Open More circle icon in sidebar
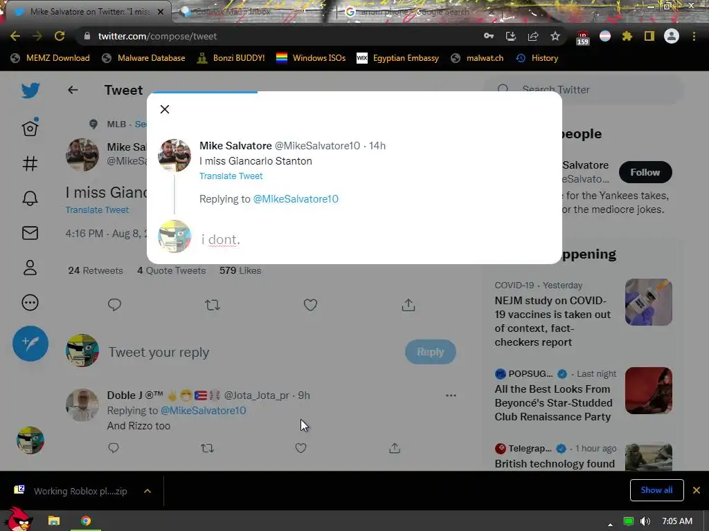The image size is (709, 531). 30,303
